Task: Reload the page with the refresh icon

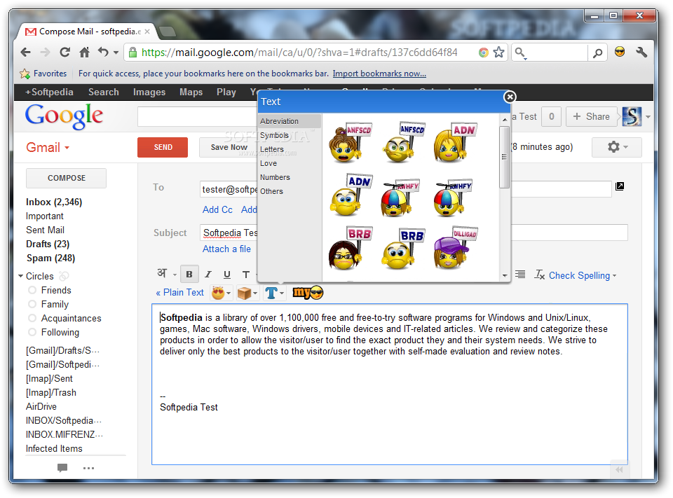Action: pyautogui.click(x=64, y=53)
